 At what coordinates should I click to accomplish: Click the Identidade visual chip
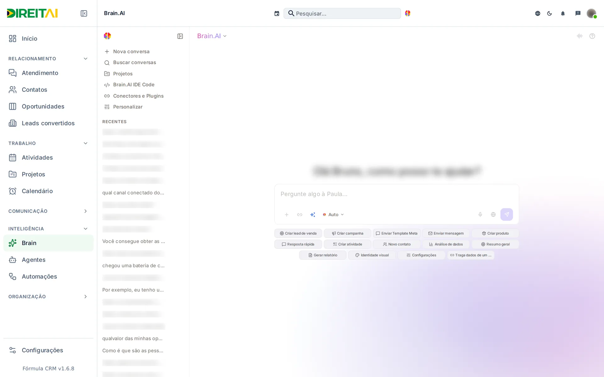[x=372, y=255]
